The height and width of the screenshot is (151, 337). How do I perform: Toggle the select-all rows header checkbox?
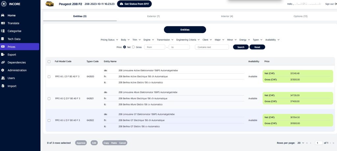[x=49, y=62]
